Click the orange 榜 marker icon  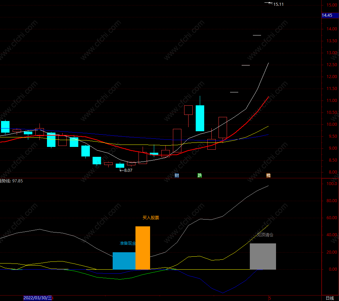pos(268,176)
